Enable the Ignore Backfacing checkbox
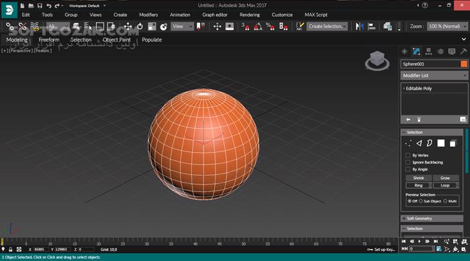Screen dimensions: 470x261 (x=408, y=162)
